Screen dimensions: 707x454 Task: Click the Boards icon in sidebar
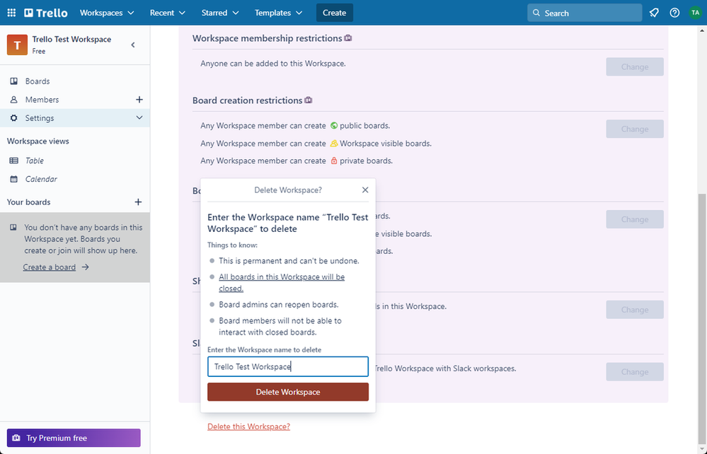[x=14, y=81]
